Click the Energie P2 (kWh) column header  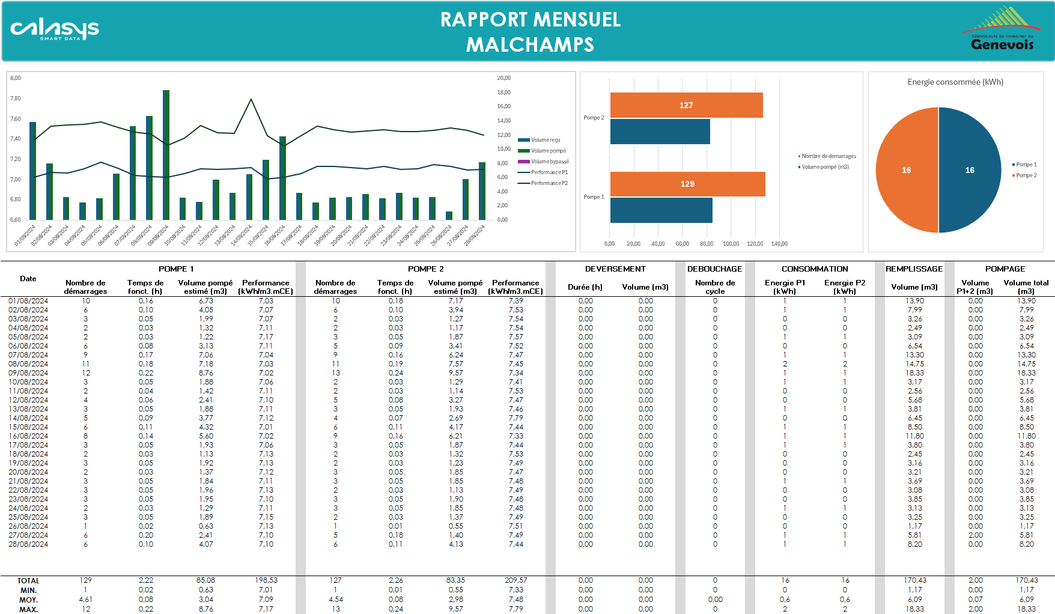[x=845, y=287]
